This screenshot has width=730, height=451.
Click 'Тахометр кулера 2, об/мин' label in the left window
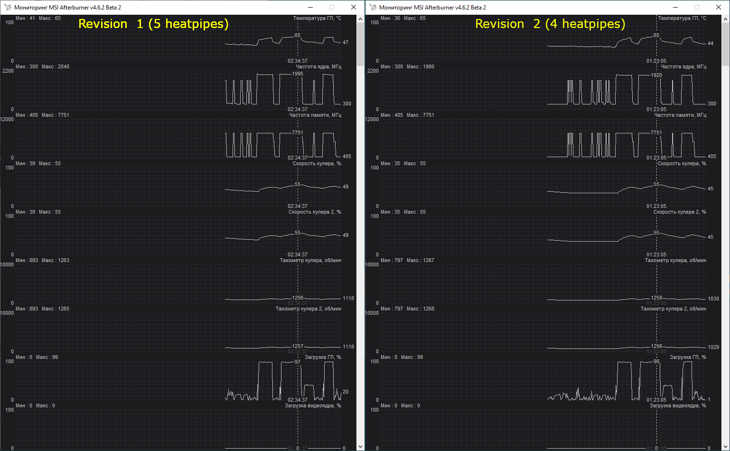pos(309,309)
